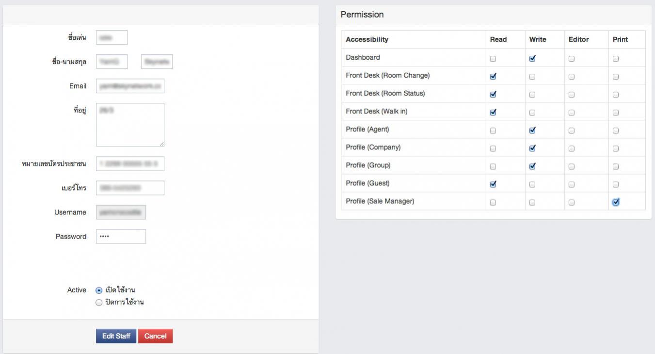Choose the ปิดการใช้งาน radio option
Viewport: 655px width, 354px height.
(99, 302)
